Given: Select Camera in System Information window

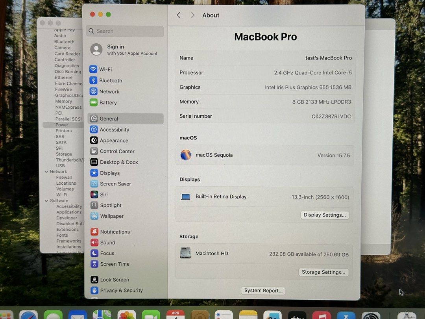Looking at the screenshot, I should (x=62, y=48).
